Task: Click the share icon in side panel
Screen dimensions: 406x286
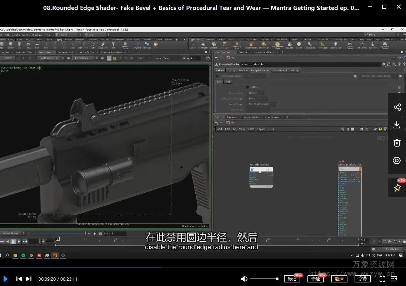Action: (x=397, y=107)
